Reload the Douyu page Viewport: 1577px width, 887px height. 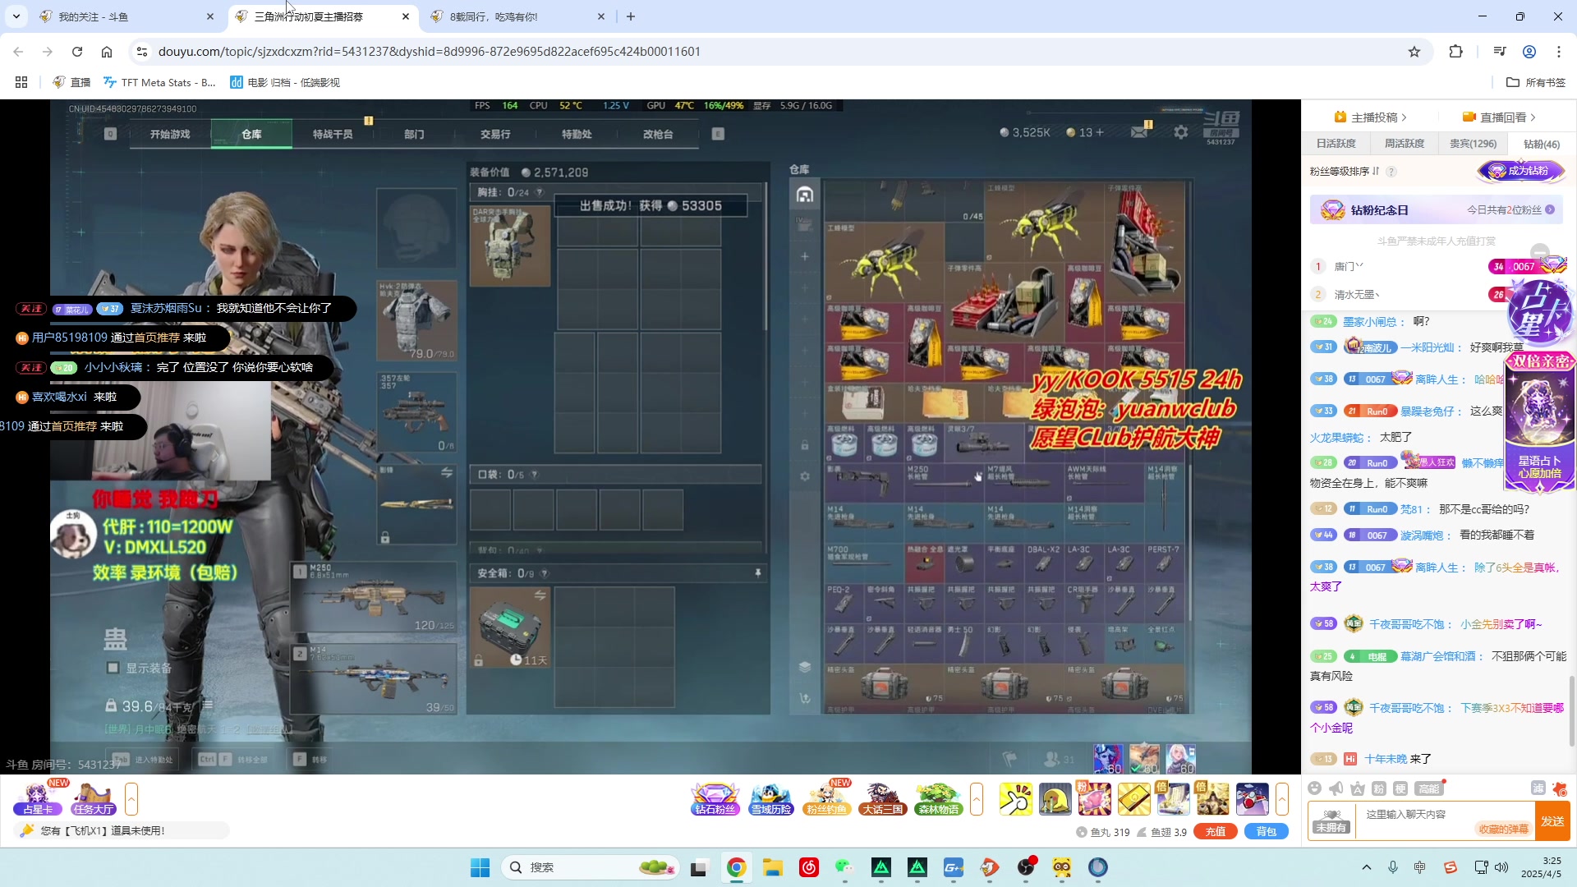point(77,52)
